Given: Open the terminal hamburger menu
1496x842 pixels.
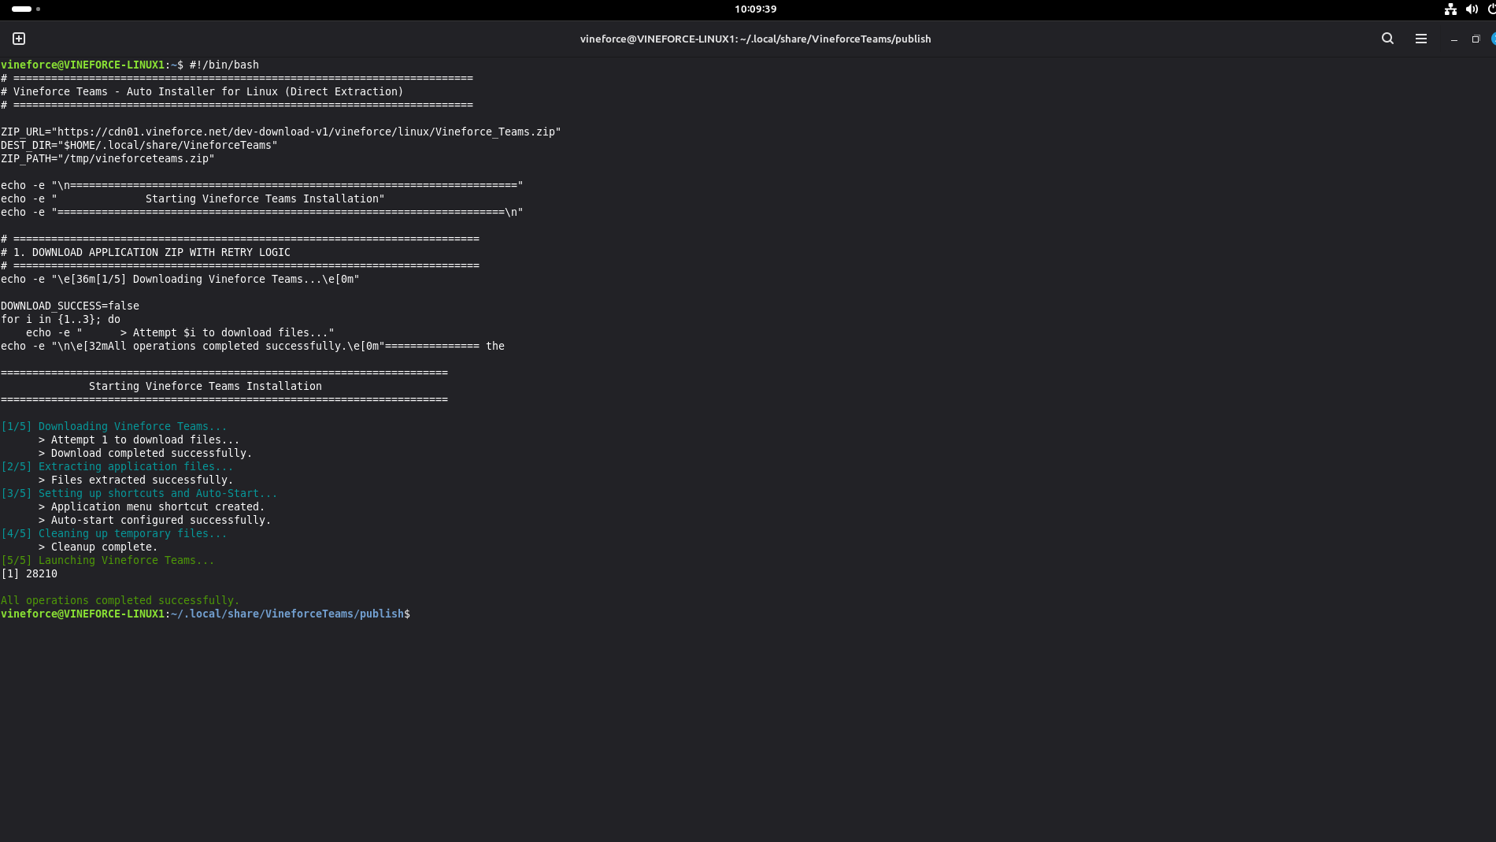Looking at the screenshot, I should [1421, 39].
